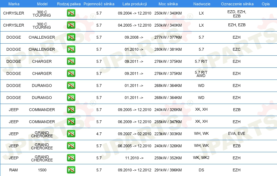Click the fuel icon for the 240kW Jeep Commander
277x176 pixels.
[71, 110]
